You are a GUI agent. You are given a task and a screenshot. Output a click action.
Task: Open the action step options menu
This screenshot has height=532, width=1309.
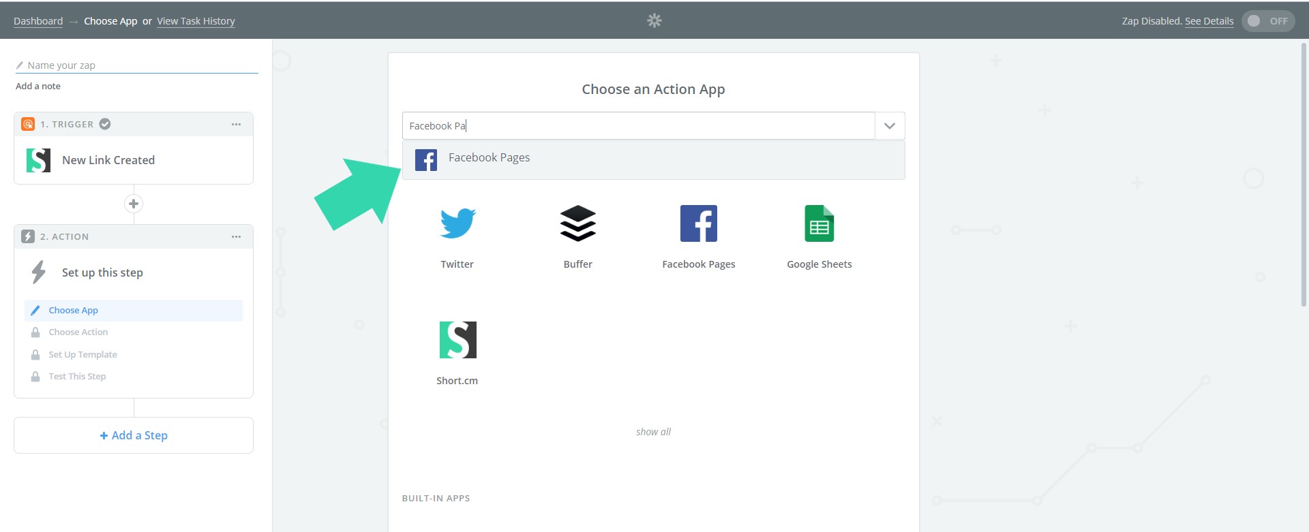click(x=236, y=236)
